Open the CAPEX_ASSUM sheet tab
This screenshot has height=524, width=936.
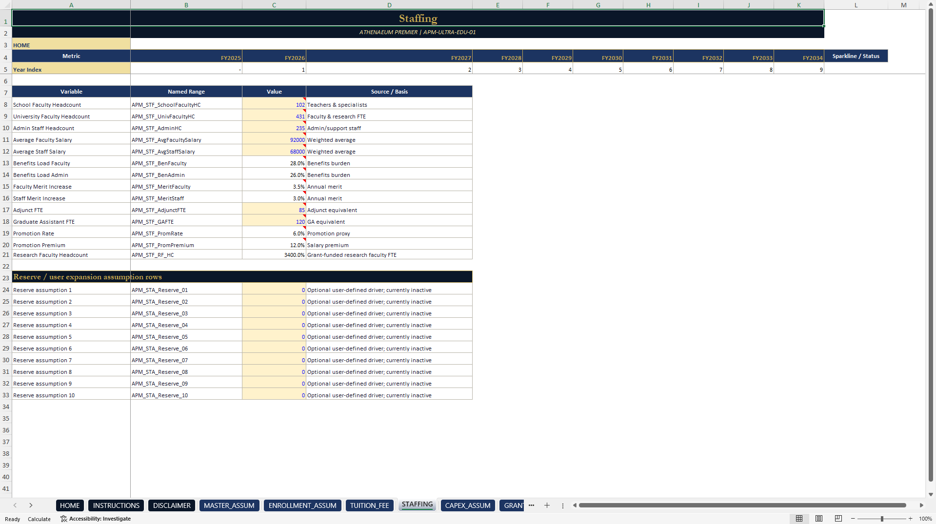click(x=468, y=505)
